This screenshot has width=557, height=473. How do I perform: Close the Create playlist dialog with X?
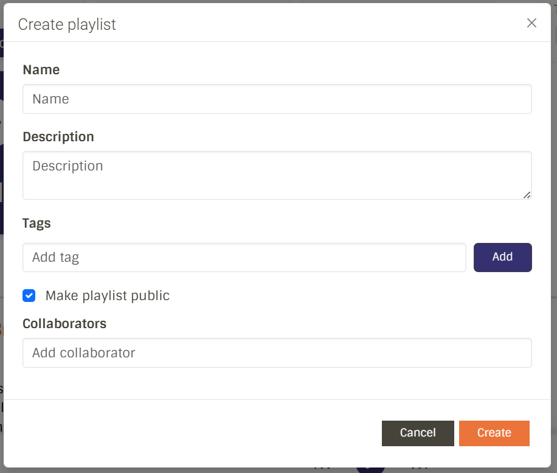(x=531, y=23)
